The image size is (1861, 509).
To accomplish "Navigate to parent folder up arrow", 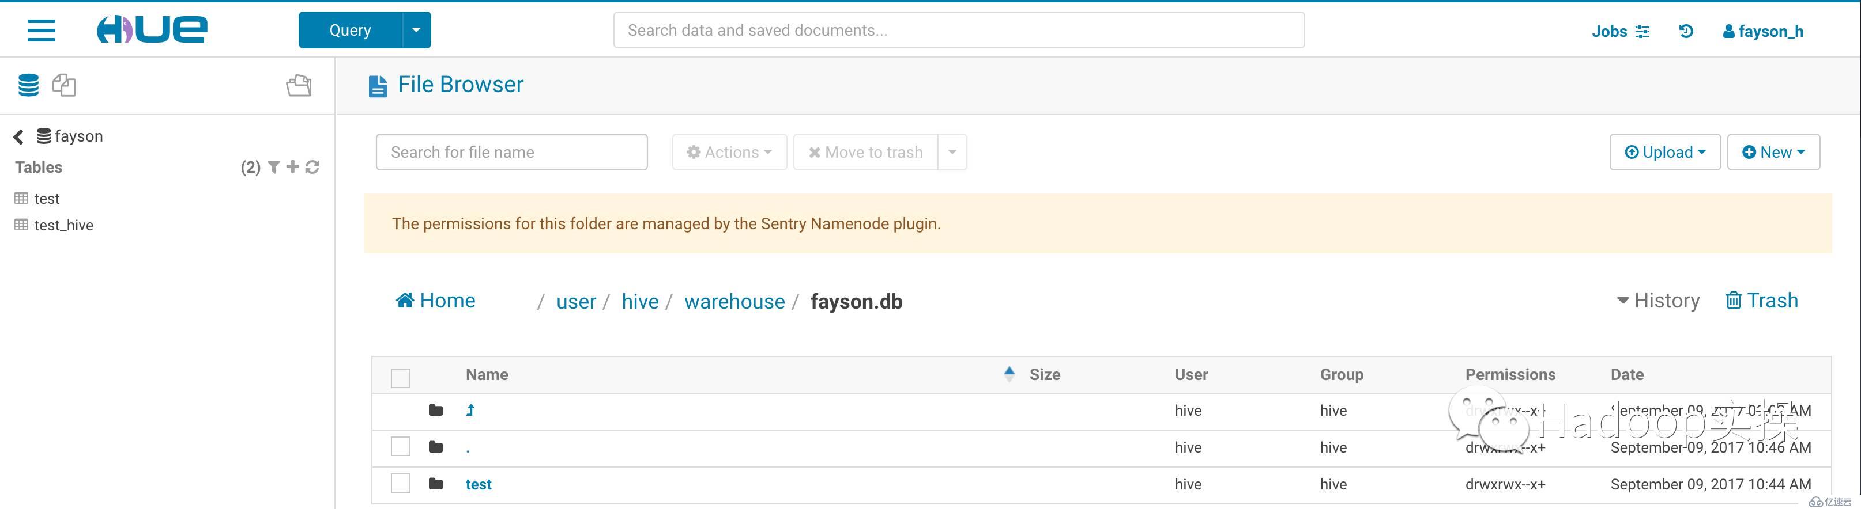I will tap(470, 410).
